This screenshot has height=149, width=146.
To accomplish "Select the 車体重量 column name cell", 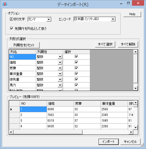I will (x=23, y=74).
